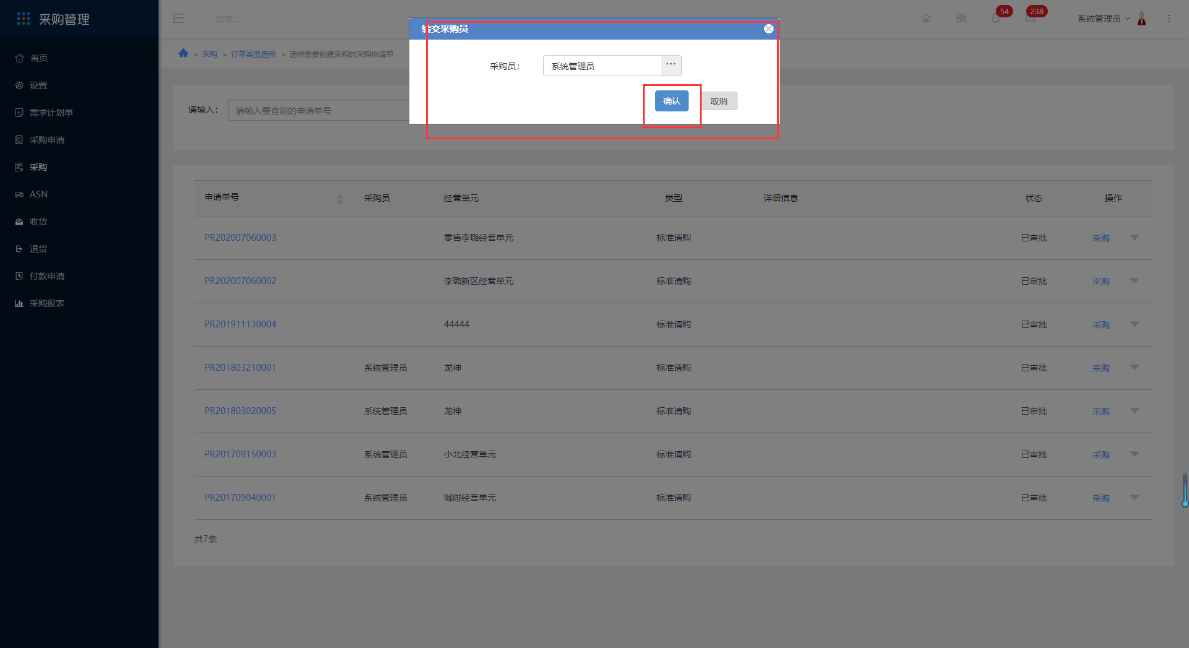Expand the 系统管理员 user dropdown
Image resolution: width=1189 pixels, height=648 pixels.
(x=1104, y=19)
